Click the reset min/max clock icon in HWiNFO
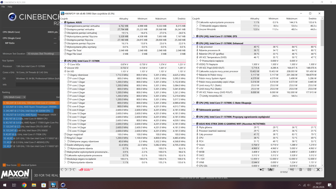 click(x=292, y=170)
